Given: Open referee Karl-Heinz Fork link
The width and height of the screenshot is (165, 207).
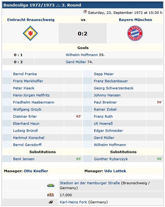Looking at the screenshot, I should (73, 202).
